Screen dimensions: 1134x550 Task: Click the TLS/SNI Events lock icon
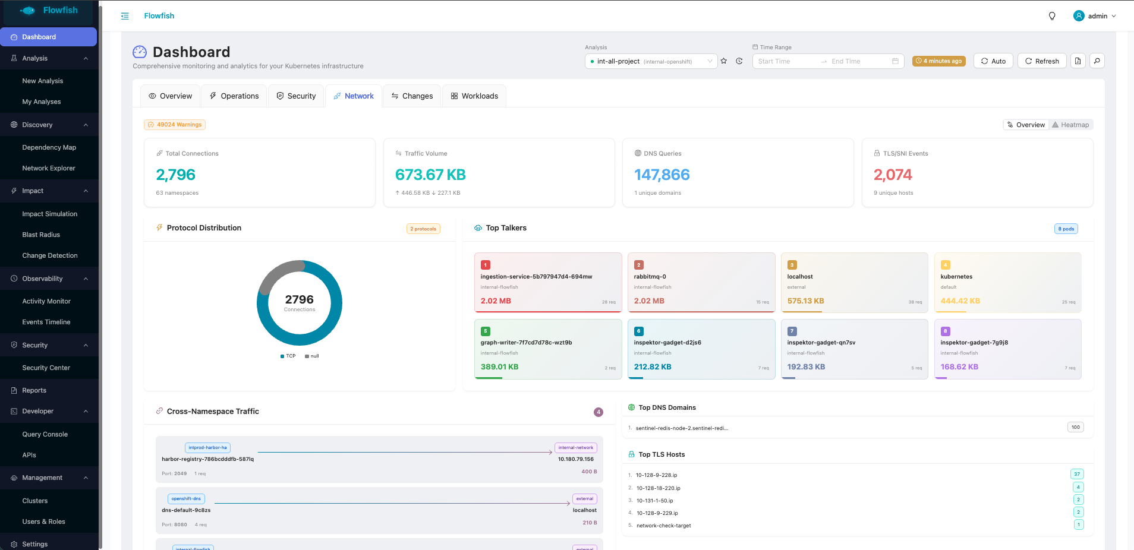877,153
